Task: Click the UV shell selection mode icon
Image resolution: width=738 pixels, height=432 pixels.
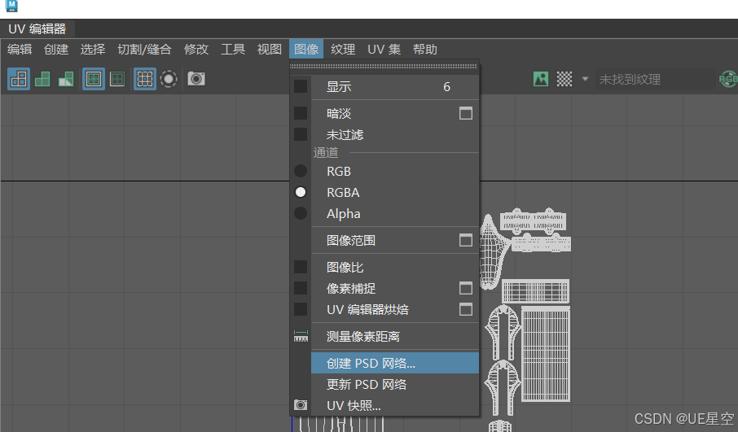Action: pyautogui.click(x=19, y=79)
